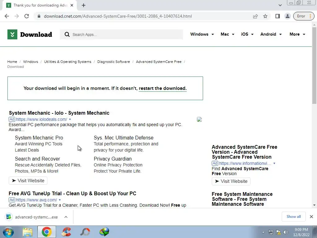The width and height of the screenshot is (317, 238).
Task: Click the page vertical scrollbar
Action: [x=315, y=66]
